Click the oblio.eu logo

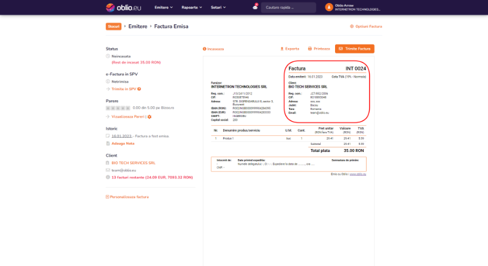(124, 8)
